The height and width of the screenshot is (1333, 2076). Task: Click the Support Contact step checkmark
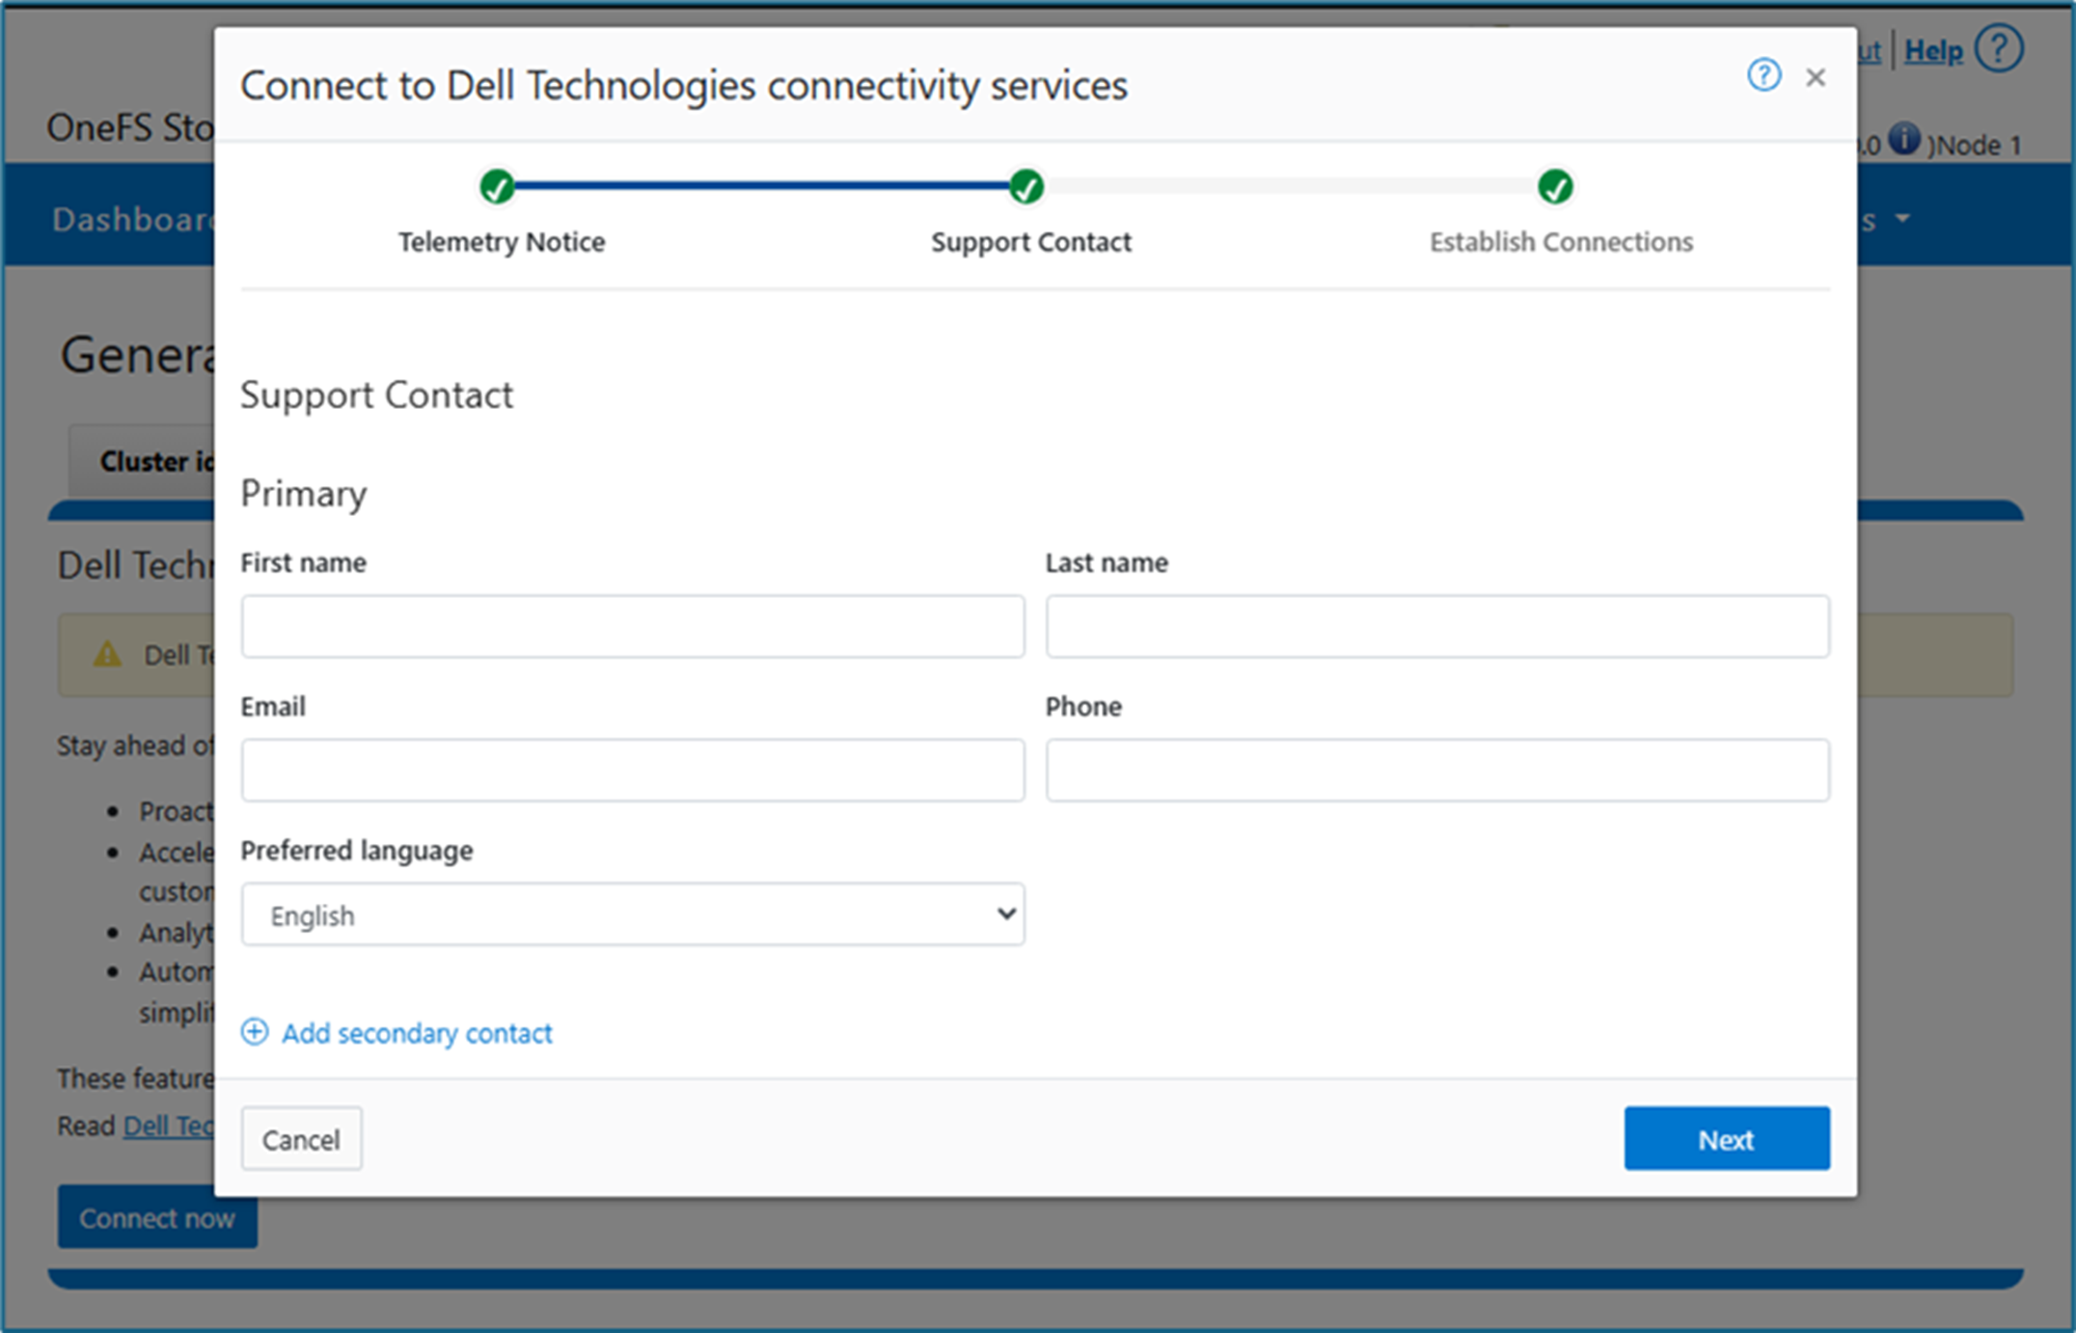tap(1026, 186)
